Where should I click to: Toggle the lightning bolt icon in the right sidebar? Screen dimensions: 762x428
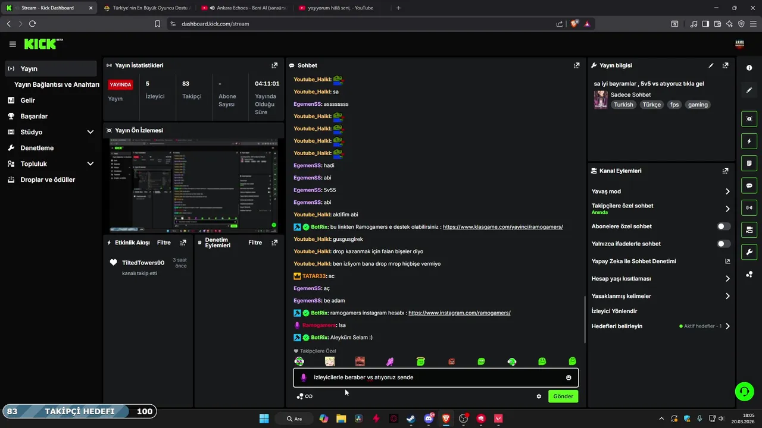[749, 141]
